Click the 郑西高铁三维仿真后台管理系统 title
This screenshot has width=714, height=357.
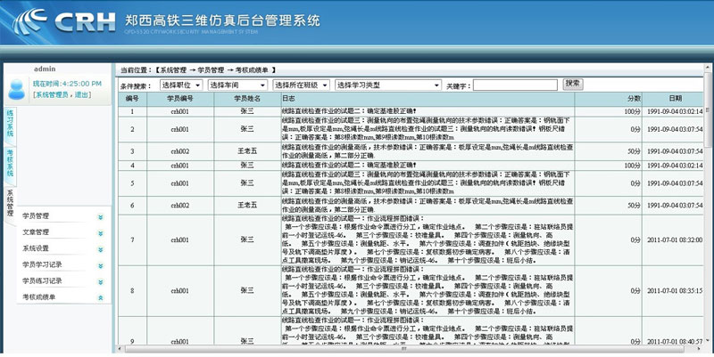click(222, 20)
